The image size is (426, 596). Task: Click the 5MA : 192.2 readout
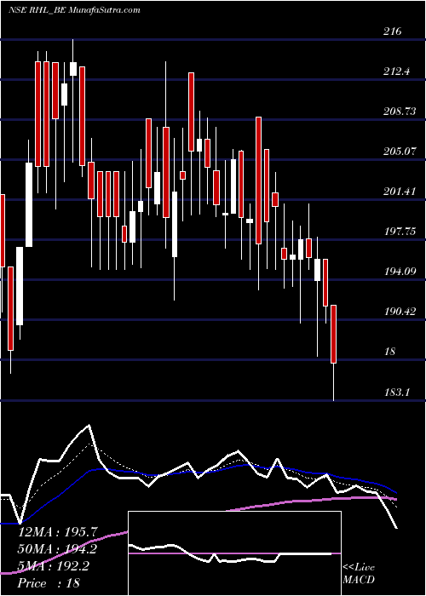coord(54,566)
